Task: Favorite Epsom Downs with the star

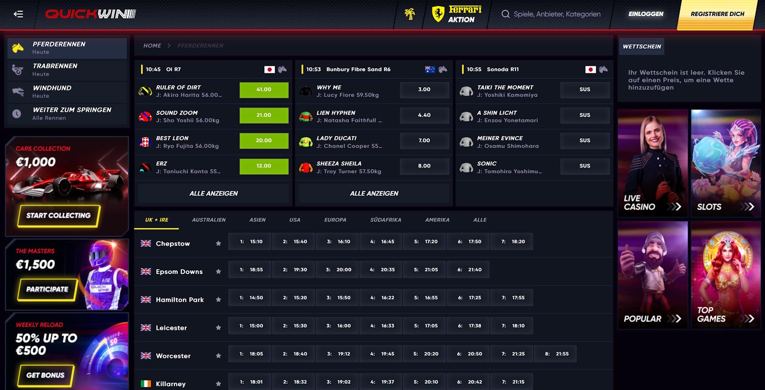Action: (x=219, y=272)
